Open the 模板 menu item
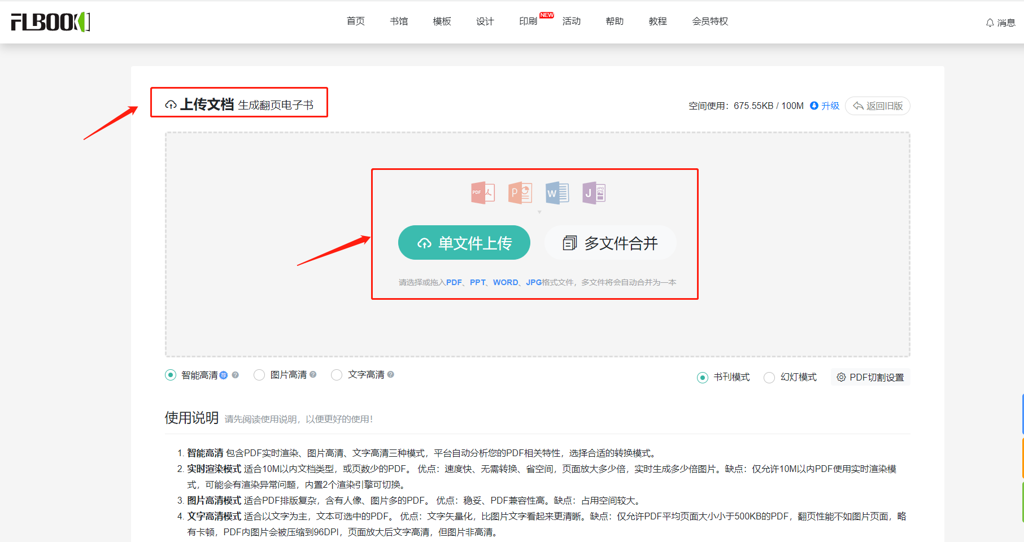This screenshot has height=542, width=1024. pos(442,21)
